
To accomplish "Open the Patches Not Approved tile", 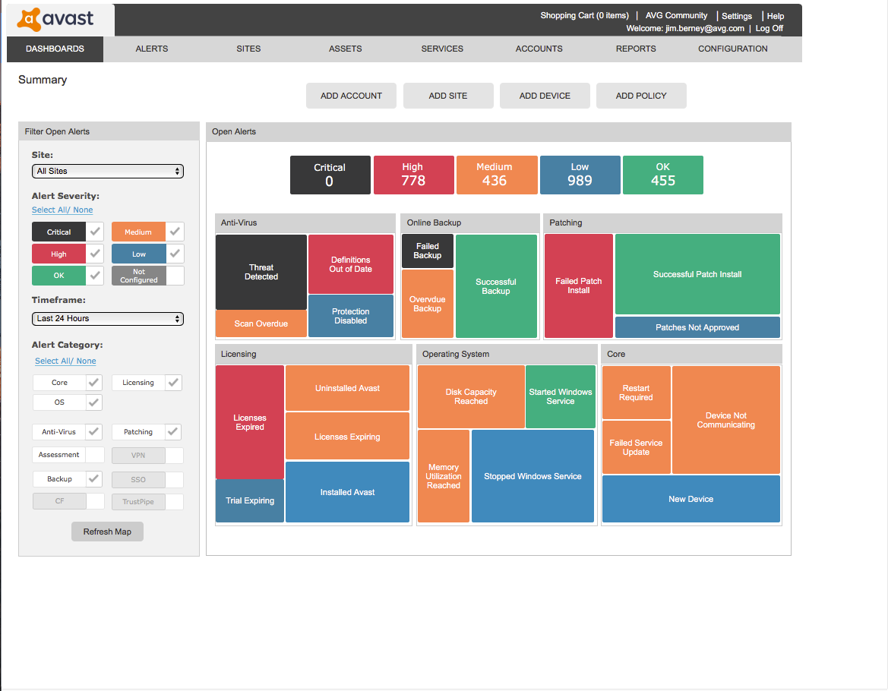I will point(697,327).
